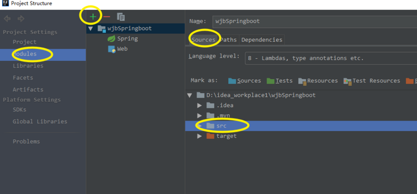Click the wjbSpringboot module folder icon
Viewport: 417px width, 194px height.
click(102, 29)
